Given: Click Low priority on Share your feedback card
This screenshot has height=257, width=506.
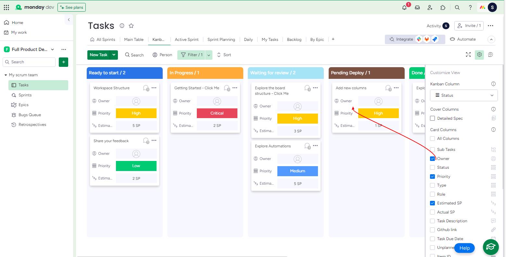Looking at the screenshot, I should [x=136, y=166].
